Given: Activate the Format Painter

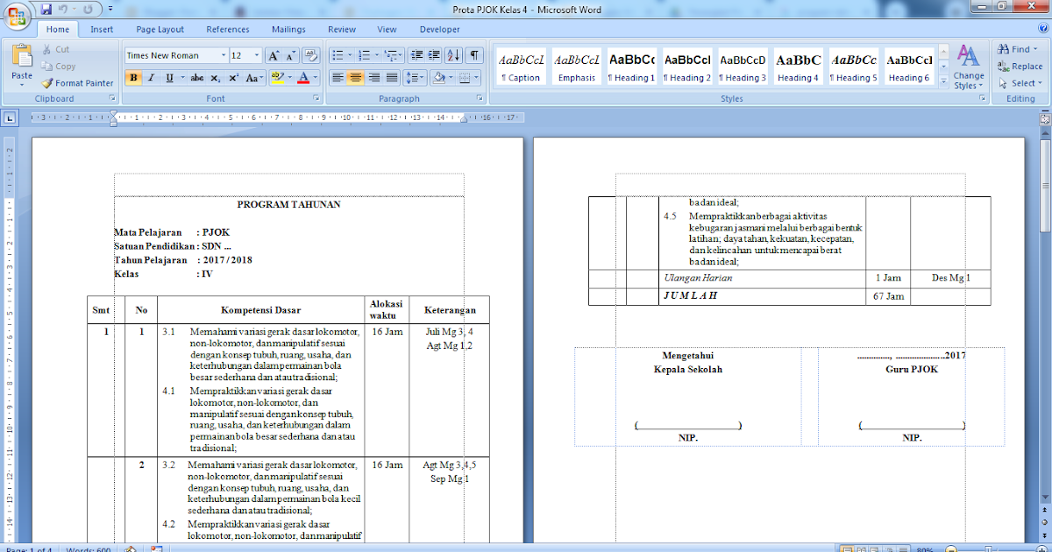Looking at the screenshot, I should (77, 83).
